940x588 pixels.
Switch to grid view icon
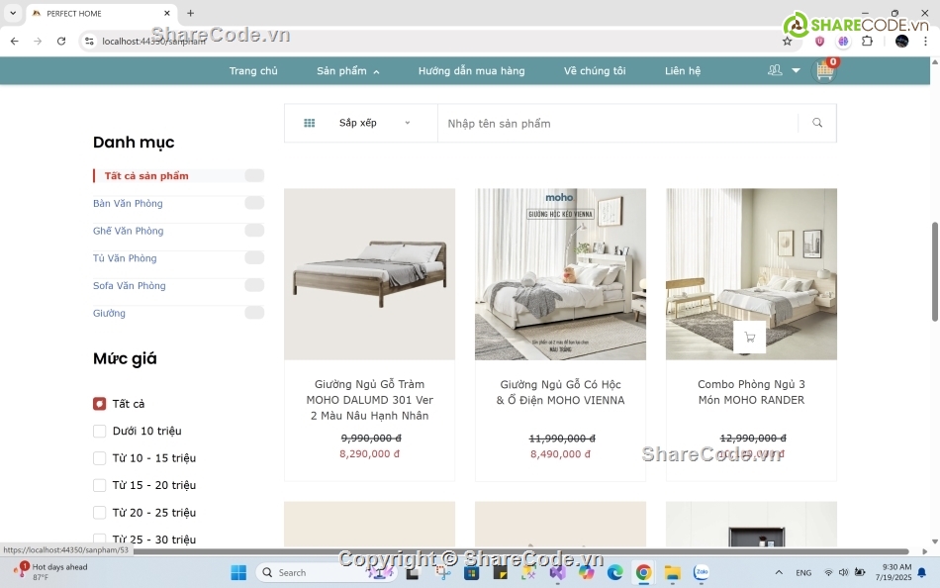click(310, 123)
